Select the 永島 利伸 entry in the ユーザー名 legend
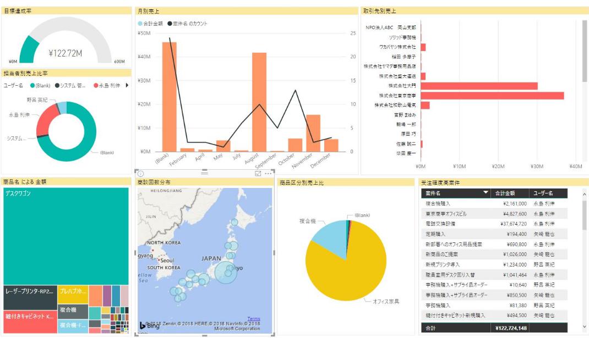 pos(107,86)
